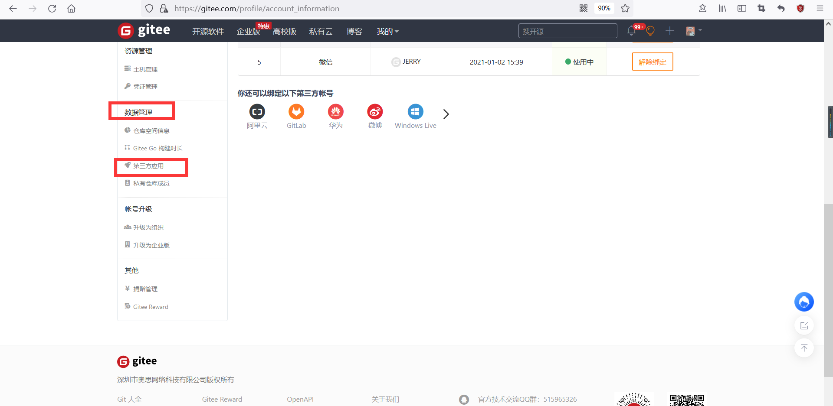
Task: Bind a GitLab account
Action: pyautogui.click(x=296, y=117)
